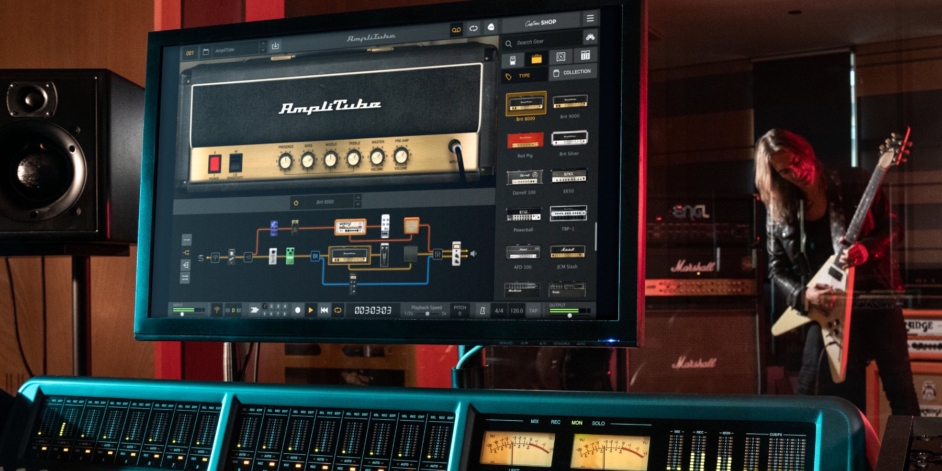Toggle the red Power switch on the amp
This screenshot has height=471, width=942.
[x=215, y=164]
